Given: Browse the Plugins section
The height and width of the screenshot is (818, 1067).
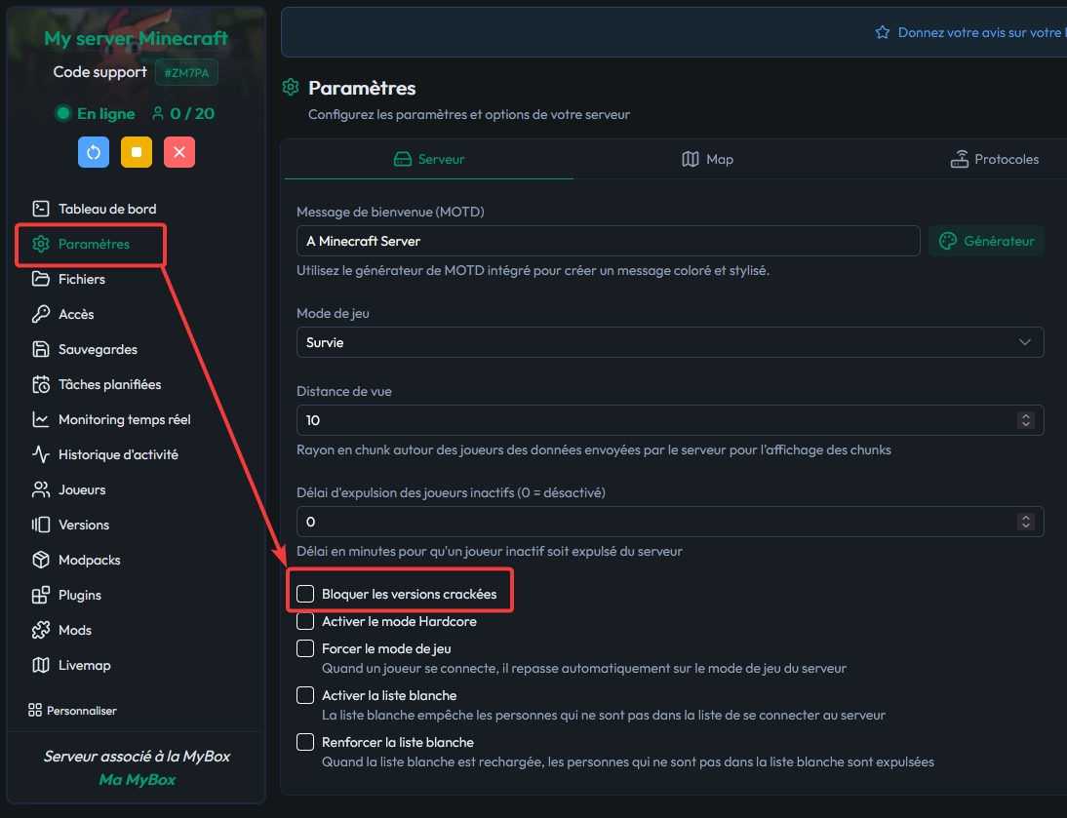Looking at the screenshot, I should click(82, 595).
